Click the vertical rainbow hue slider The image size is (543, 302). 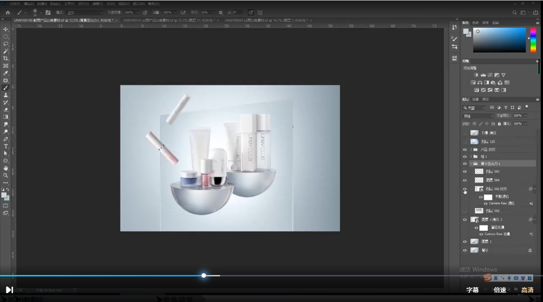533,40
